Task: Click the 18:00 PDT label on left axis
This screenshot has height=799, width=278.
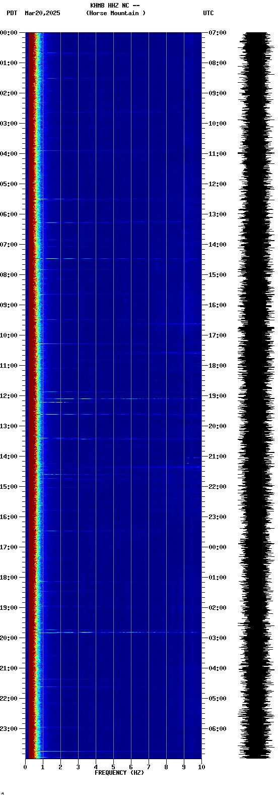Action: point(9,578)
